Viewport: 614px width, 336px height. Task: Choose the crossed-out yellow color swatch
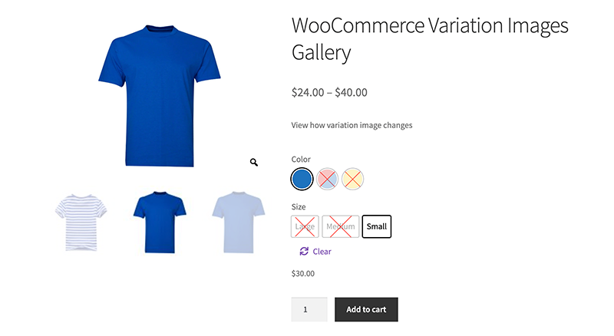coord(352,179)
